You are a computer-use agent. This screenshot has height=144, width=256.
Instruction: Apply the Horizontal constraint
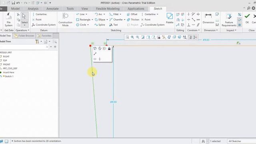[188, 20]
